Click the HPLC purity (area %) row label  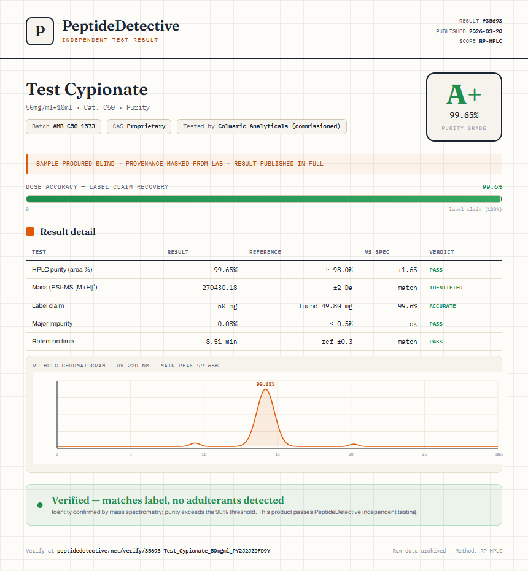[x=62, y=269]
